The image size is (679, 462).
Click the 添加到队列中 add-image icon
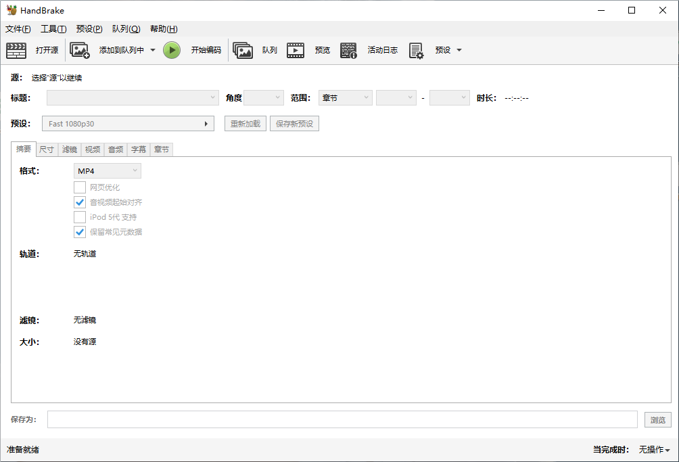[x=80, y=50]
